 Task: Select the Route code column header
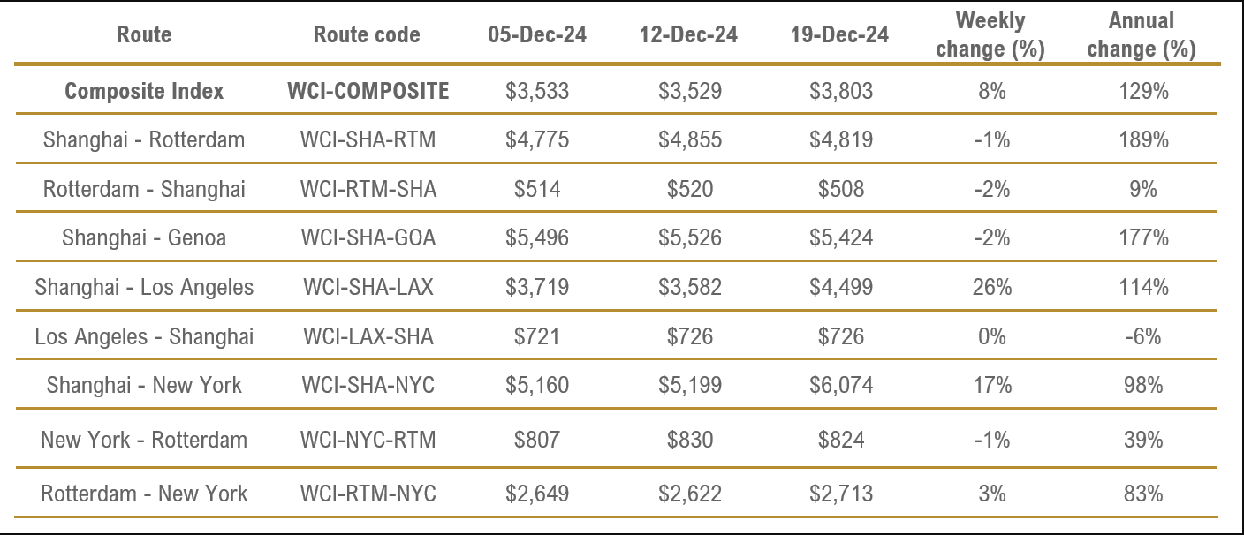367,35
